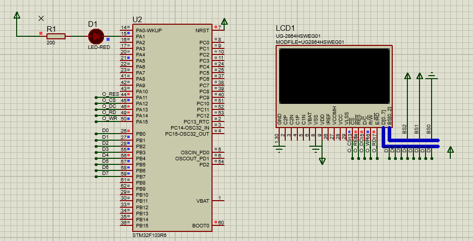Click the BS2 wire label
This screenshot has height=241, width=473.
click(x=404, y=129)
